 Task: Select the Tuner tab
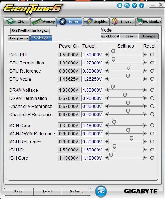pyautogui.click(x=70, y=22)
